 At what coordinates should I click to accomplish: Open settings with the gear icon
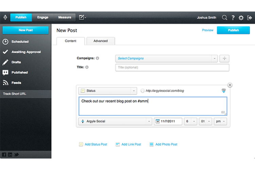tap(241, 18)
